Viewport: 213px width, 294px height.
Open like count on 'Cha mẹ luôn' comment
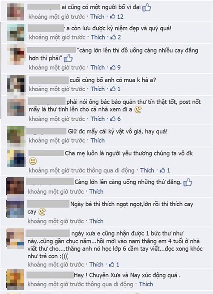(164, 170)
